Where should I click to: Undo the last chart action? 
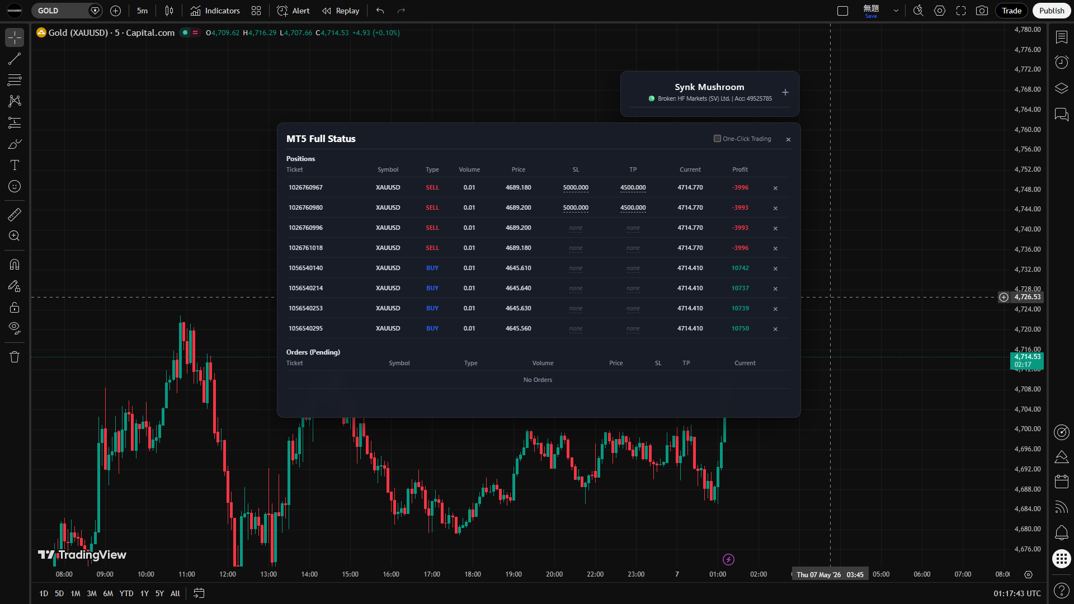[380, 11]
